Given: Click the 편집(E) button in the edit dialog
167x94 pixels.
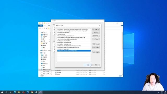Looking at the screenshot, I should tap(96, 33).
